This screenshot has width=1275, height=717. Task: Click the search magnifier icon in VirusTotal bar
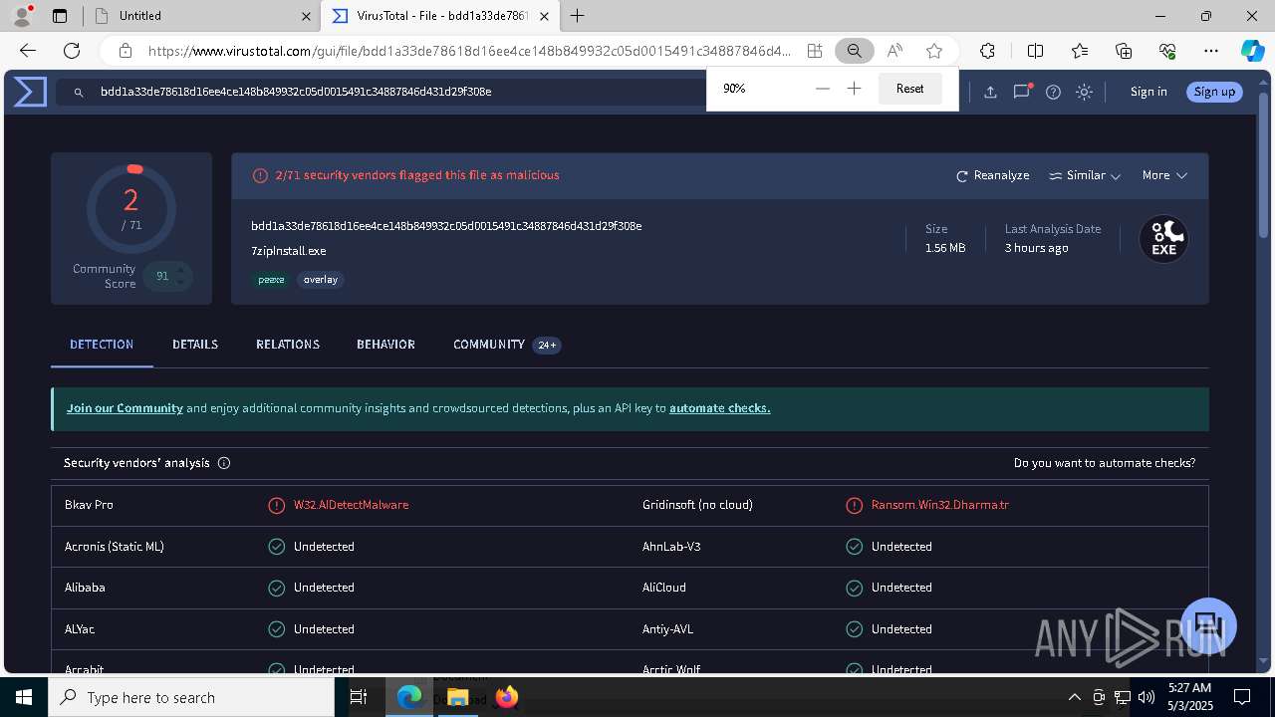[78, 93]
